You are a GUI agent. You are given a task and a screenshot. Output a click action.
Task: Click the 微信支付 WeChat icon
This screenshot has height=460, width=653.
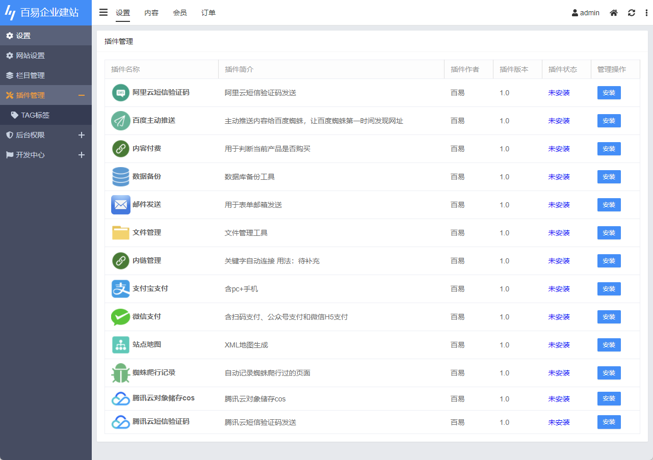(x=121, y=317)
